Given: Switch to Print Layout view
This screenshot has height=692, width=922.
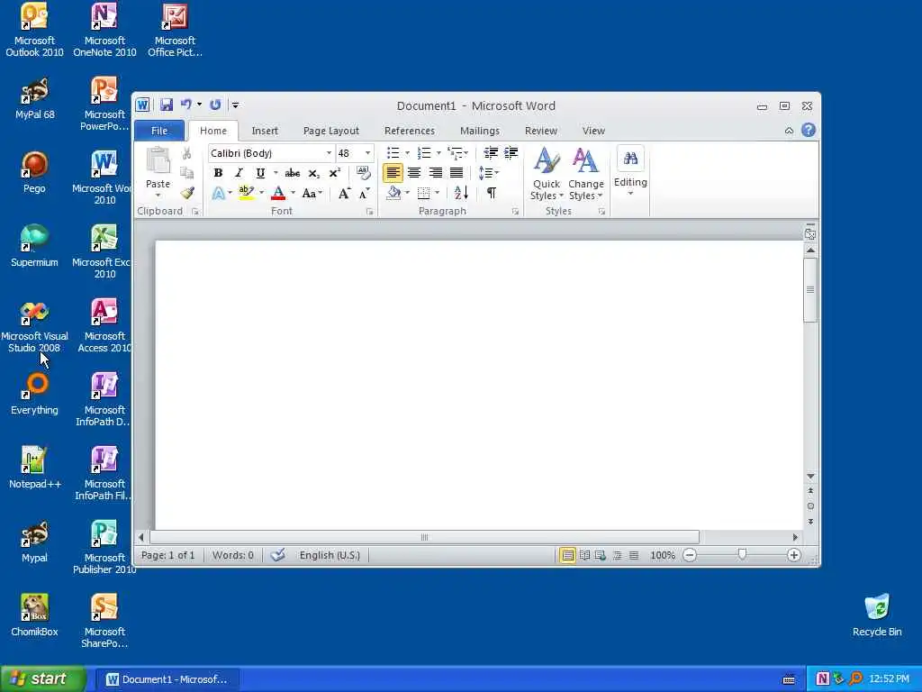Looking at the screenshot, I should click(567, 555).
